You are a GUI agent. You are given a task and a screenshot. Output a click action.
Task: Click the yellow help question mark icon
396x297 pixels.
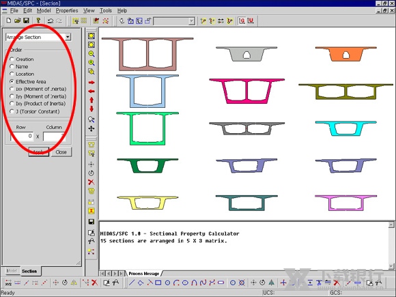[38, 20]
